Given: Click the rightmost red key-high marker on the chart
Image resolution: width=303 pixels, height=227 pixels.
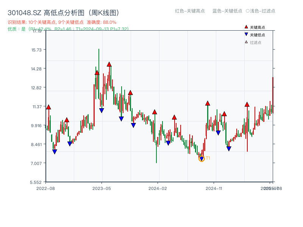Looking at the screenshot, I should tap(247, 105).
